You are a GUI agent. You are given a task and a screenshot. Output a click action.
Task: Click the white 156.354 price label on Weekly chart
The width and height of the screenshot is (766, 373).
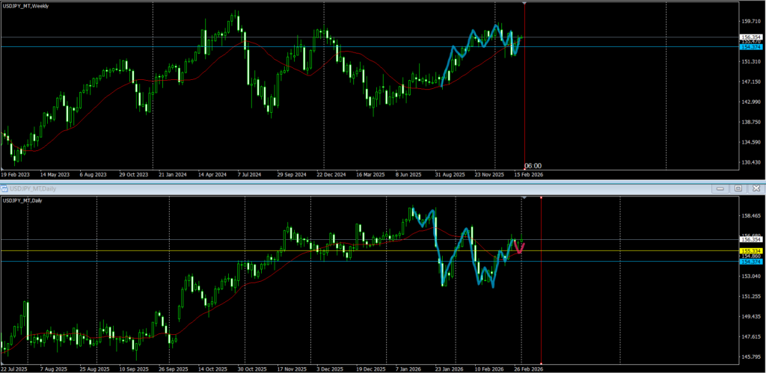[750, 37]
